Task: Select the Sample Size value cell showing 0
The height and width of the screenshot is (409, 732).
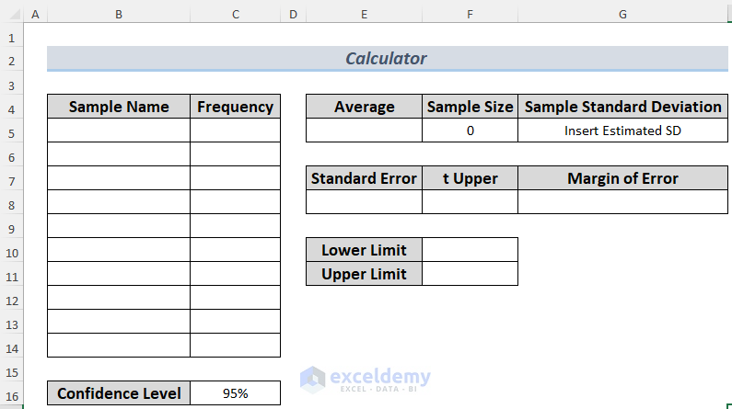Action: pos(470,131)
